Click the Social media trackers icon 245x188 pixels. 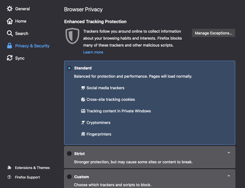point(83,88)
